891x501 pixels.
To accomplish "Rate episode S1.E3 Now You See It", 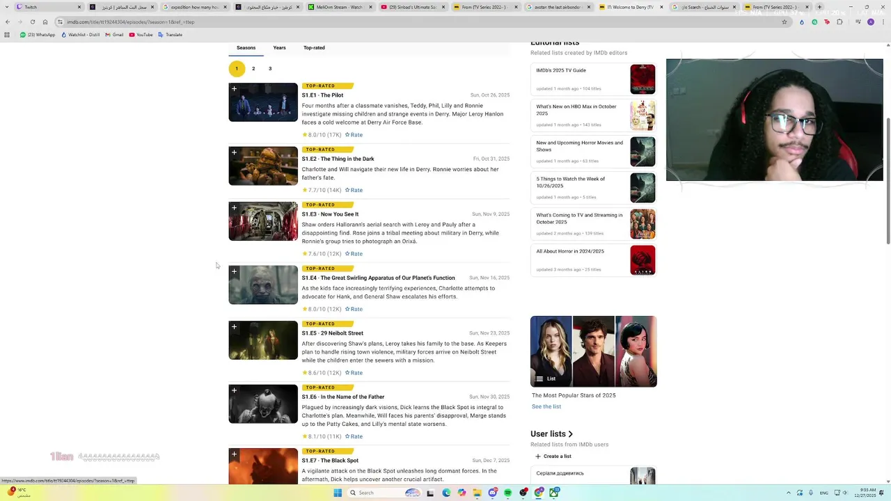I will click(x=354, y=254).
